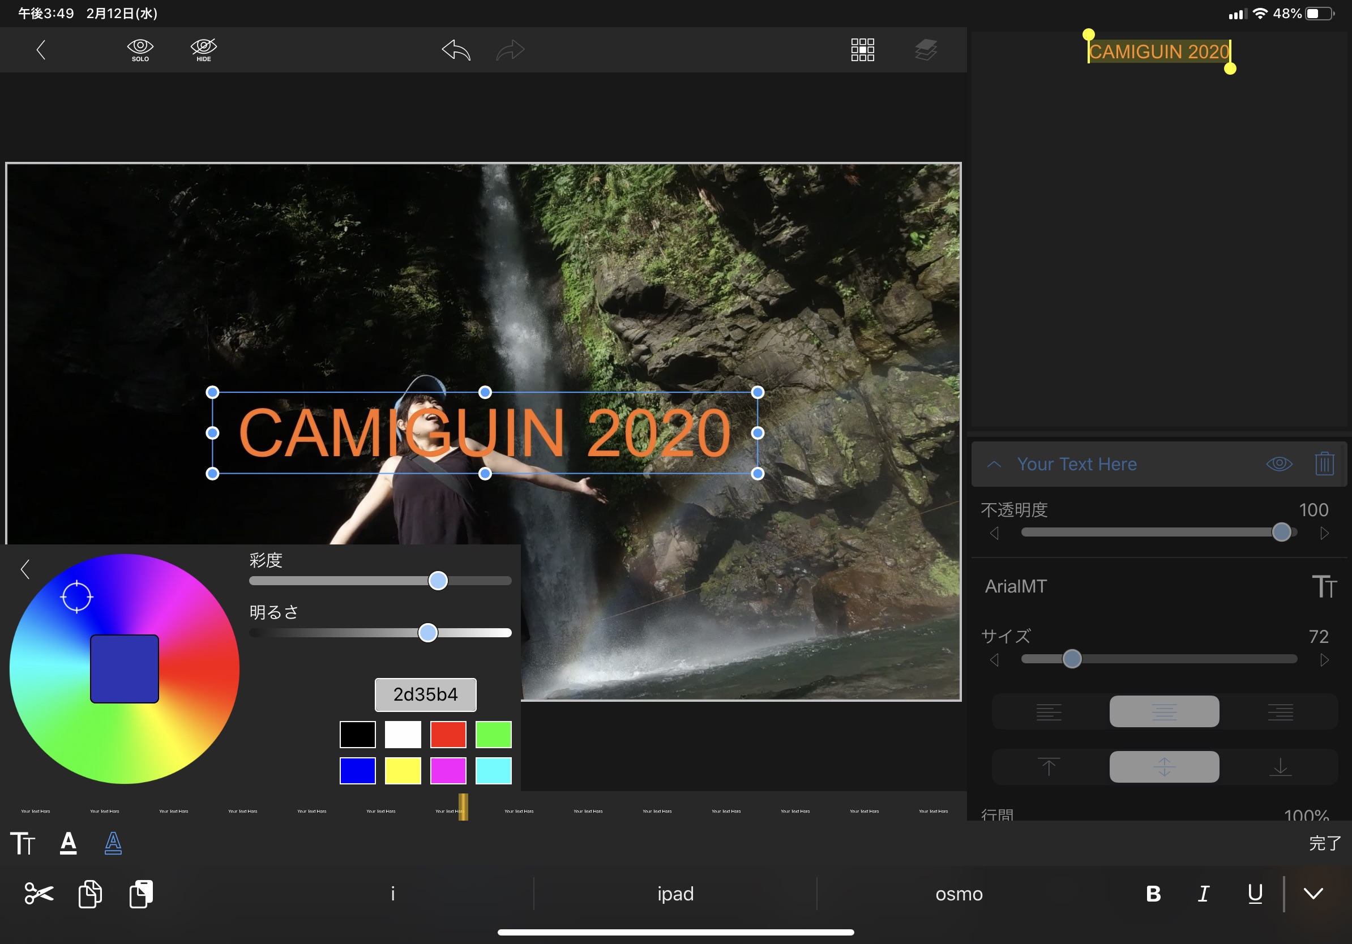Open the layers stack icon
Image resolution: width=1352 pixels, height=944 pixels.
click(x=926, y=50)
